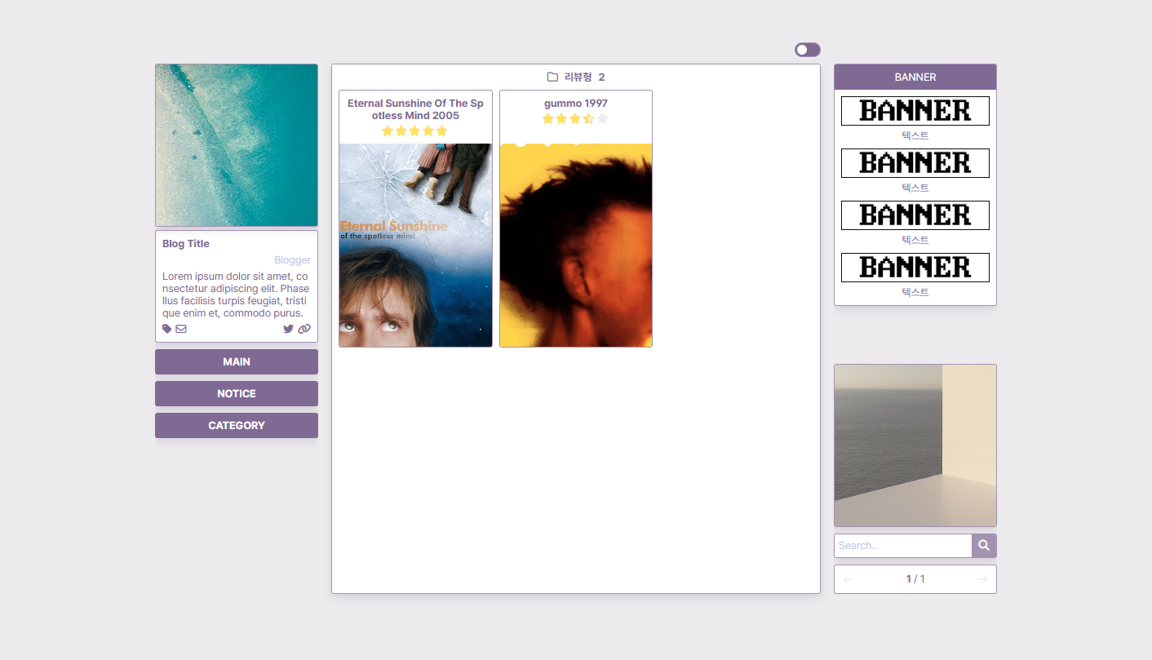Open the MAIN menu button
Viewport: 1152px width, 660px height.
point(237,361)
